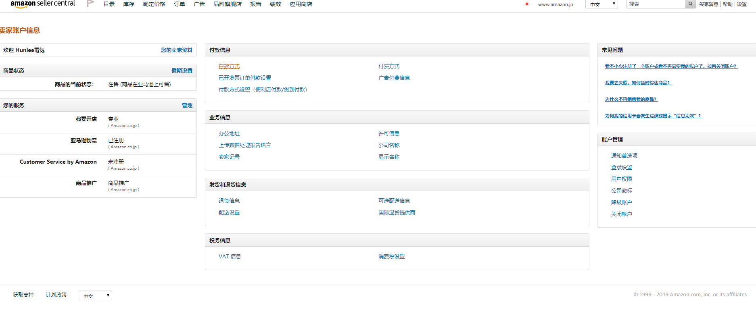The height and width of the screenshot is (314, 756).
Task: Open 买家消息 in the header
Action: tap(709, 4)
